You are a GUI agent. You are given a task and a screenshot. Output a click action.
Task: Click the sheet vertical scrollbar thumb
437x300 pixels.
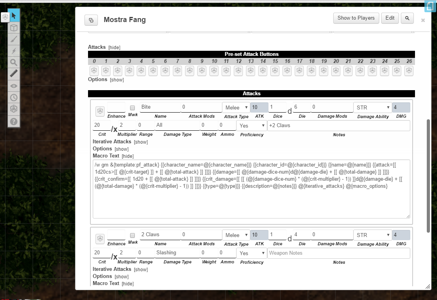(428, 176)
